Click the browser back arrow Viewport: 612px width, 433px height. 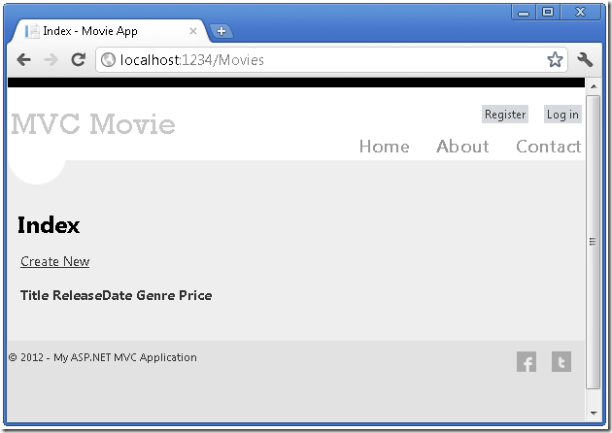point(23,60)
